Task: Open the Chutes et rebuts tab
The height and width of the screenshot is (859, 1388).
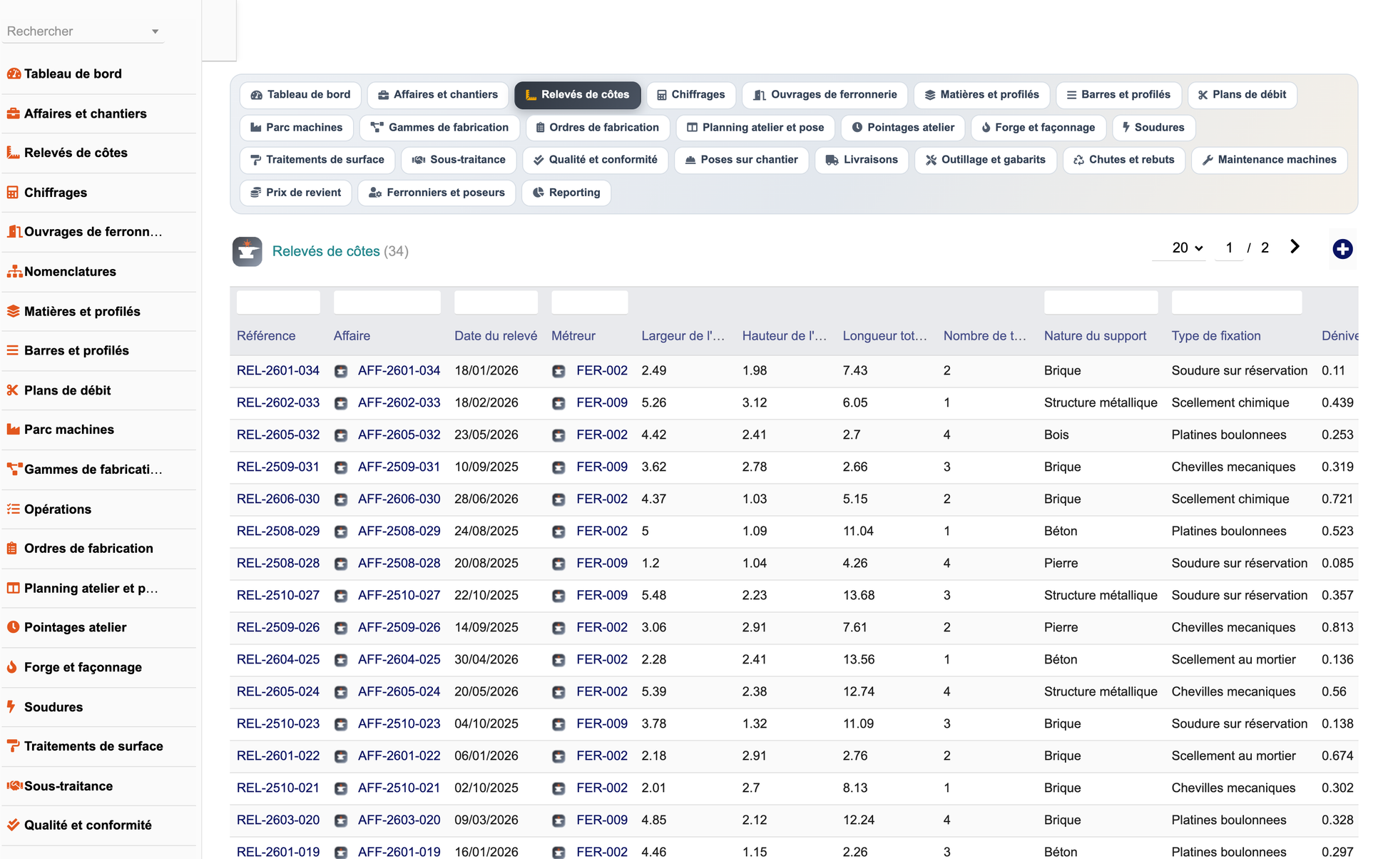Action: pyautogui.click(x=1123, y=160)
